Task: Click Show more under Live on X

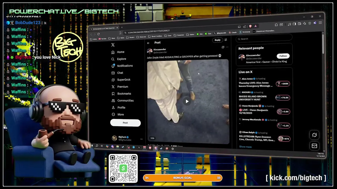Action: 245,147
